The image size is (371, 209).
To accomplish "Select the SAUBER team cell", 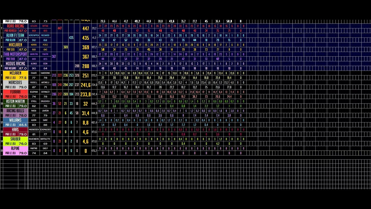I will (15, 139).
